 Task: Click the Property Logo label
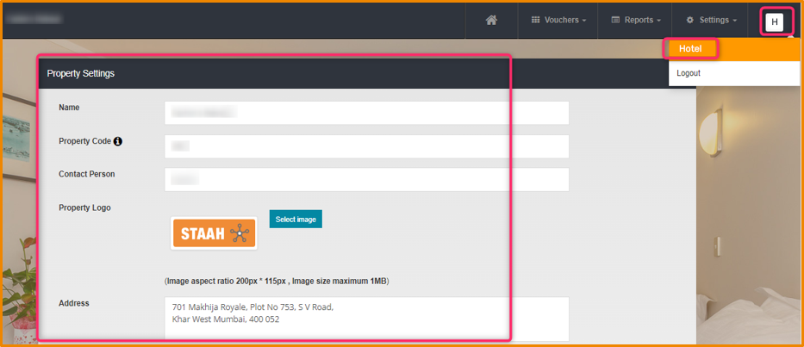pyautogui.click(x=84, y=208)
